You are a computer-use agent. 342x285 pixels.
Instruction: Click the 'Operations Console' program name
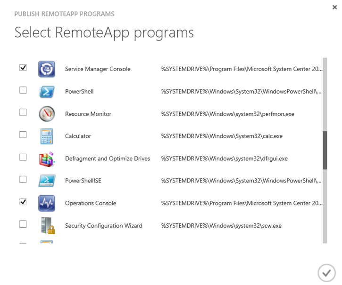[x=91, y=203]
